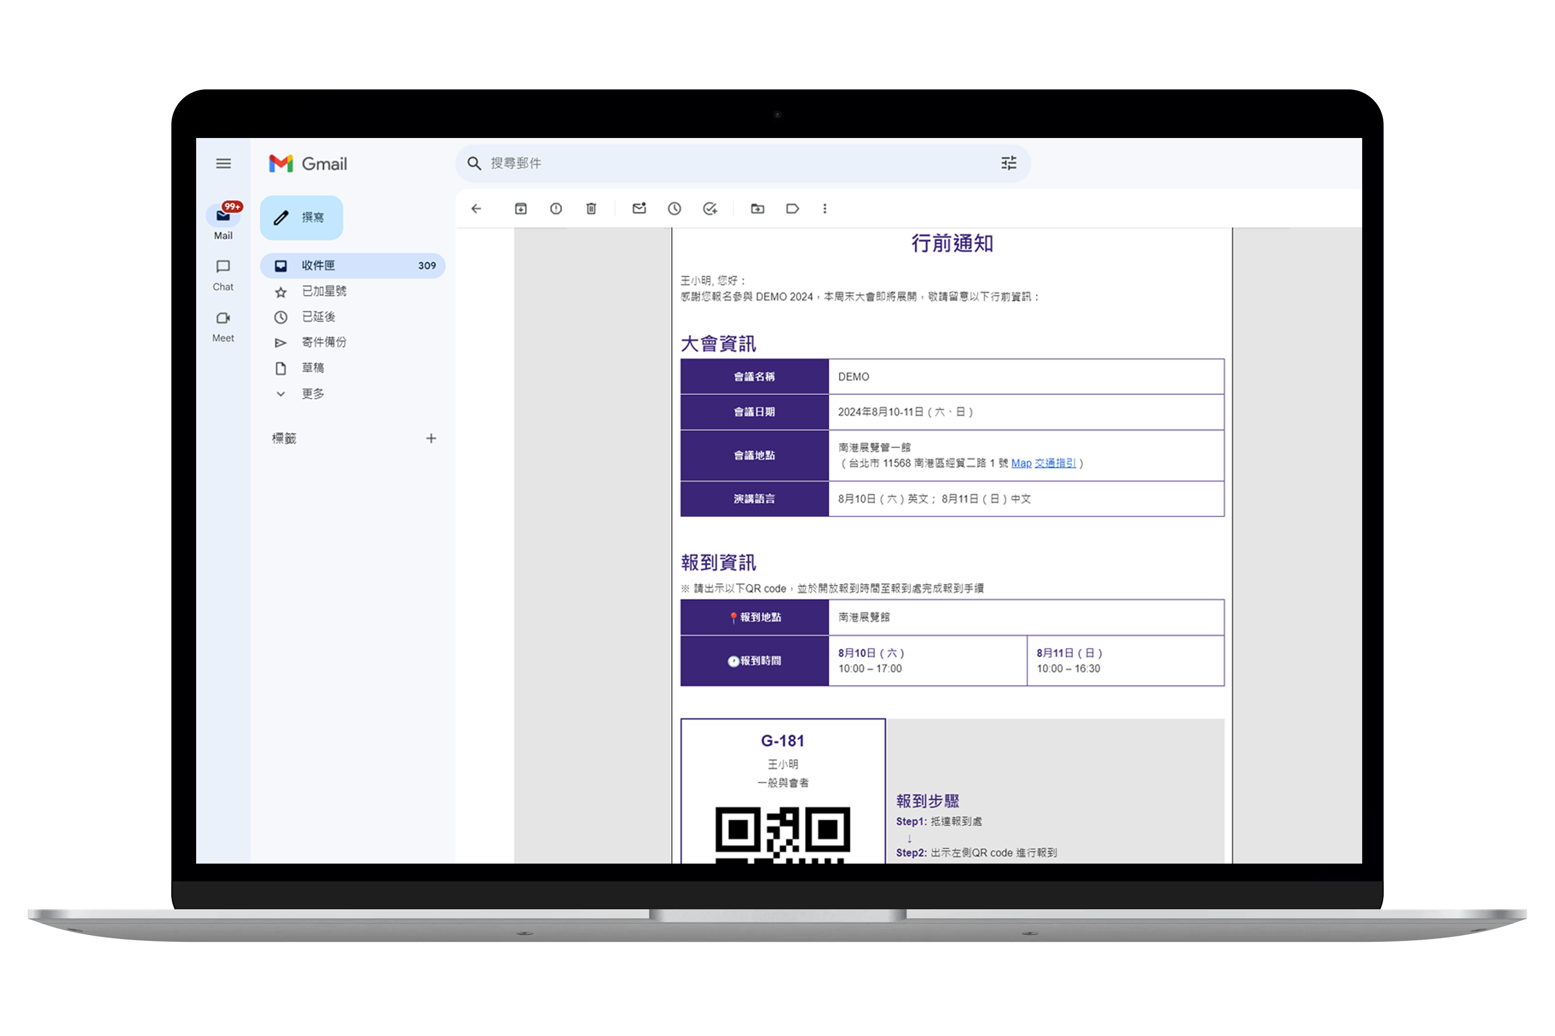1555x1036 pixels.
Task: Snooze the email with the clock icon
Action: point(674,209)
